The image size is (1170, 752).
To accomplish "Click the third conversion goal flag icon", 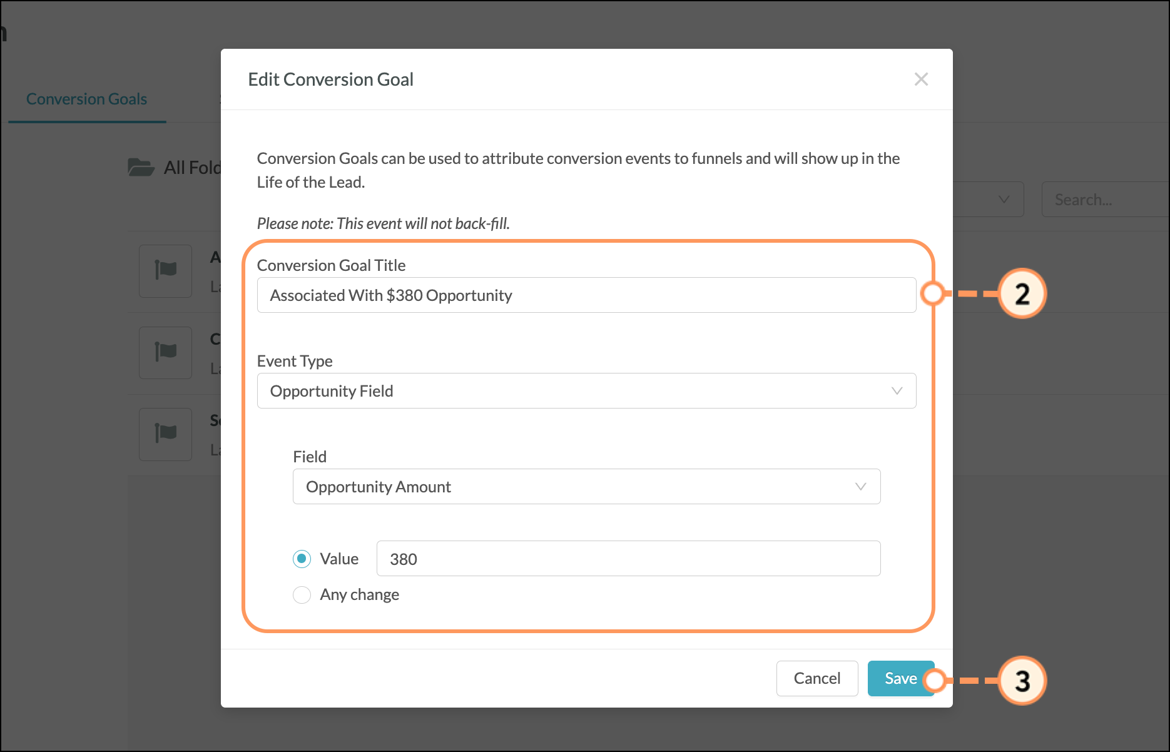I will pyautogui.click(x=165, y=434).
